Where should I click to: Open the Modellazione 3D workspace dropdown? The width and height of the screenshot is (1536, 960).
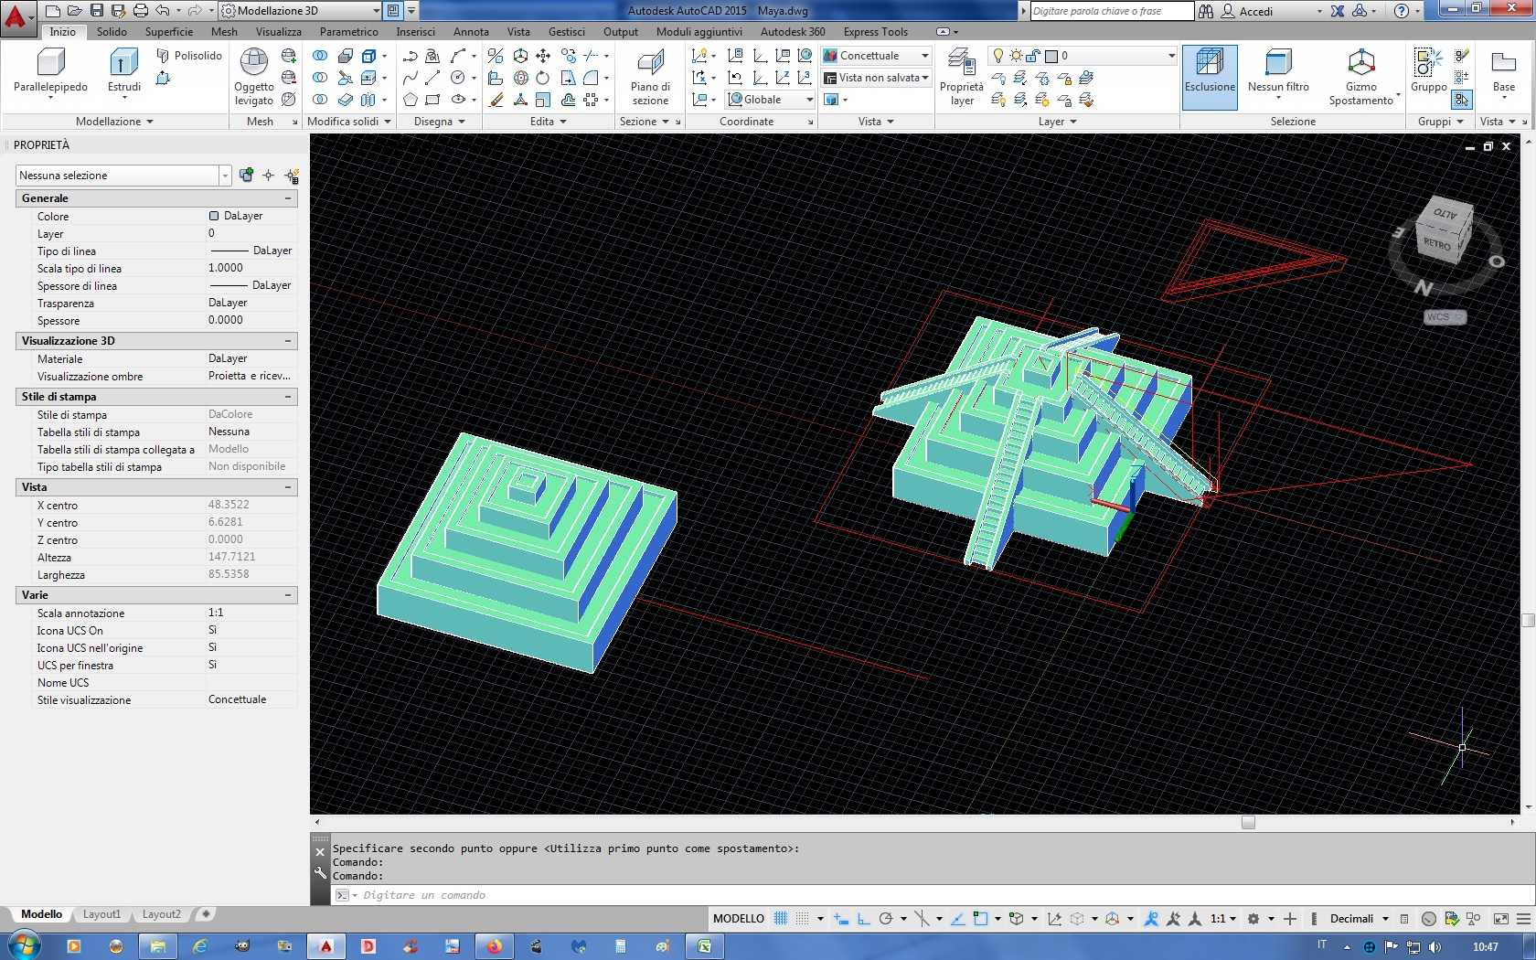click(300, 11)
